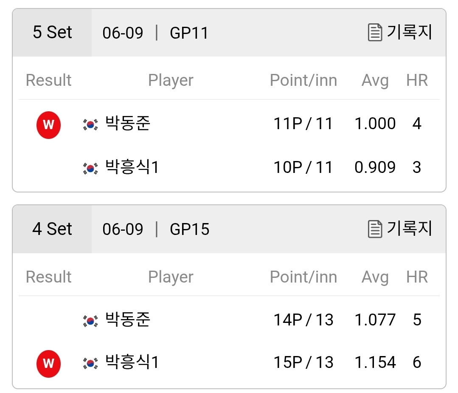The height and width of the screenshot is (393, 458).
Task: Click the red W badge in 5 Set
Action: [48, 125]
